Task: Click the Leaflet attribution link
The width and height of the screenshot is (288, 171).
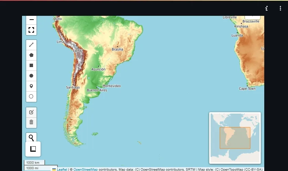Action: (x=62, y=169)
